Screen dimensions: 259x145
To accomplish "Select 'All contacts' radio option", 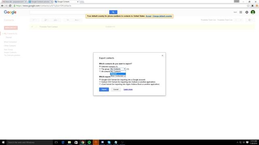I will point(100,71).
